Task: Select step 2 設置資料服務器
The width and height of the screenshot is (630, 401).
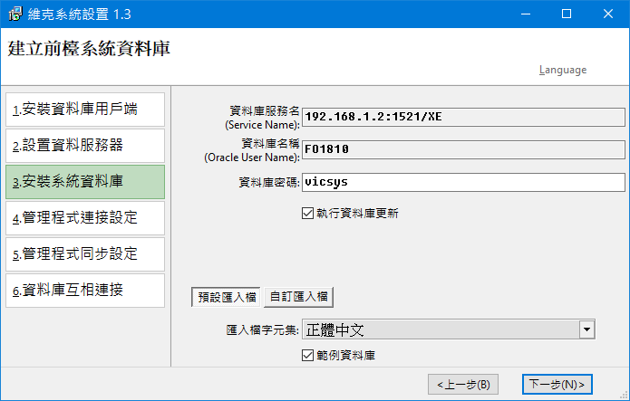Action: click(x=85, y=146)
